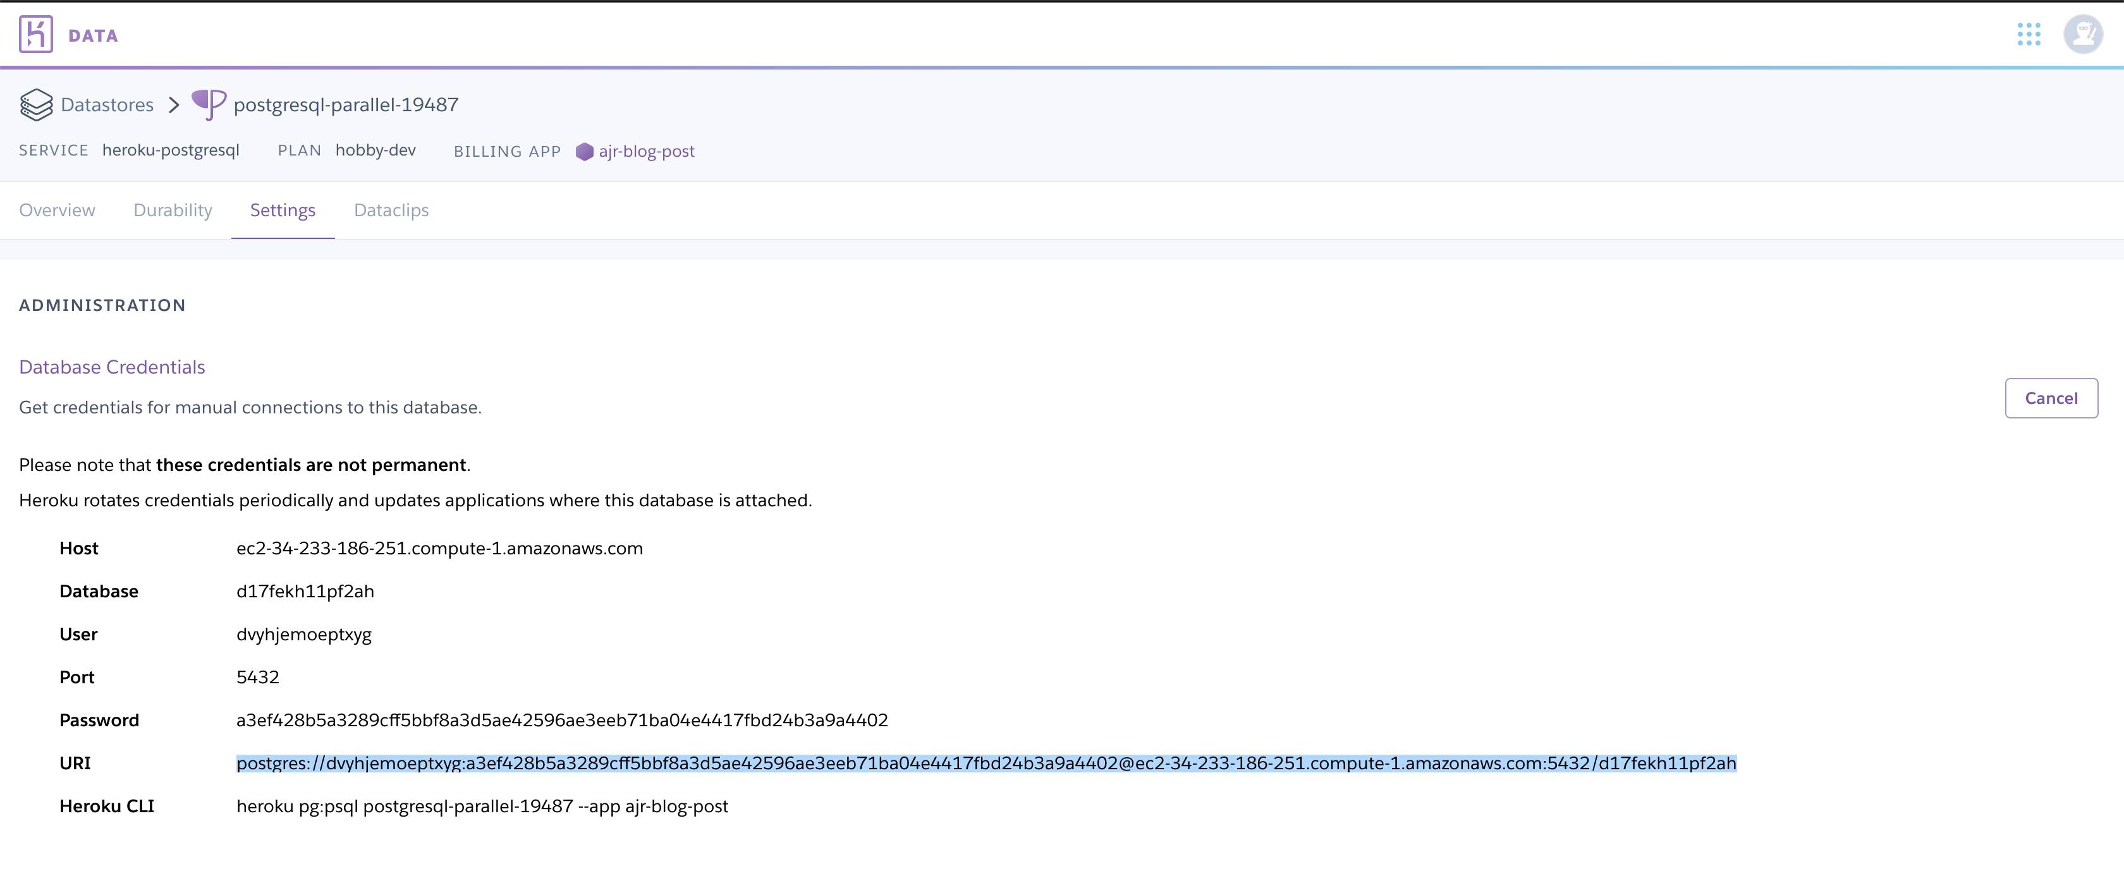This screenshot has width=2124, height=871.
Task: Click the ajr-blog-post hexagon app icon
Action: point(585,152)
